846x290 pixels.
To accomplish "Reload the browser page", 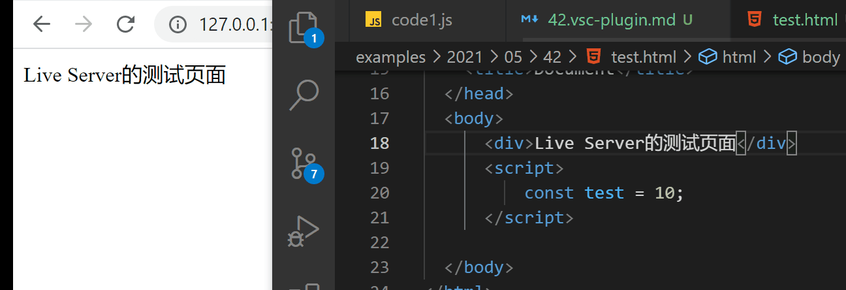I will pos(125,24).
